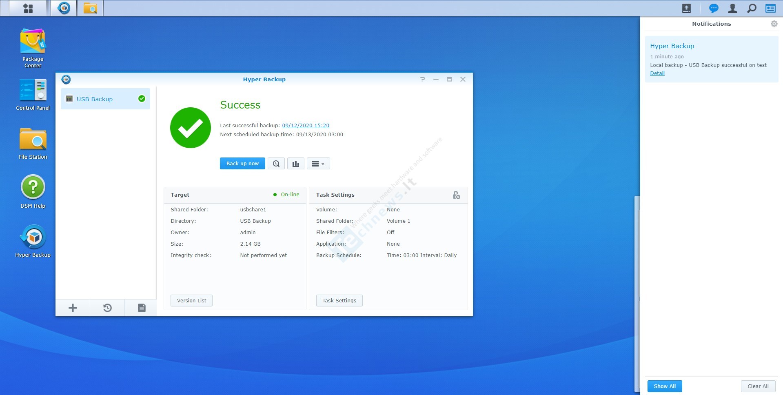
Task: Open the Version List
Action: coord(191,301)
